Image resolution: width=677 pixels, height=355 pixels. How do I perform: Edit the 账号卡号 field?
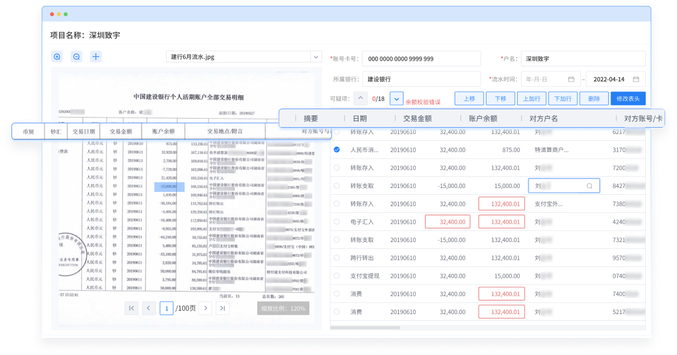tap(422, 59)
